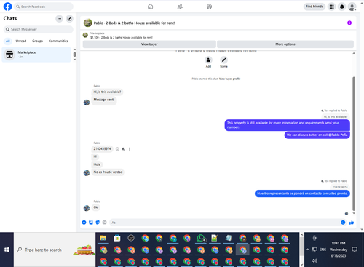This screenshot has width=364, height=267.
Task: Click the Name pencil icon
Action: (223, 60)
